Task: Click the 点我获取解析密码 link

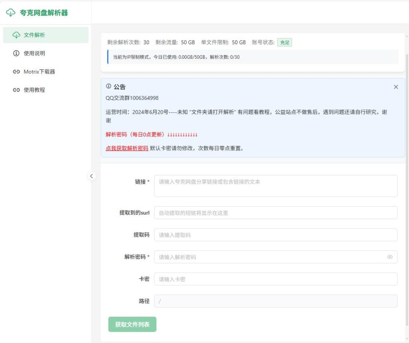Action: (x=127, y=148)
